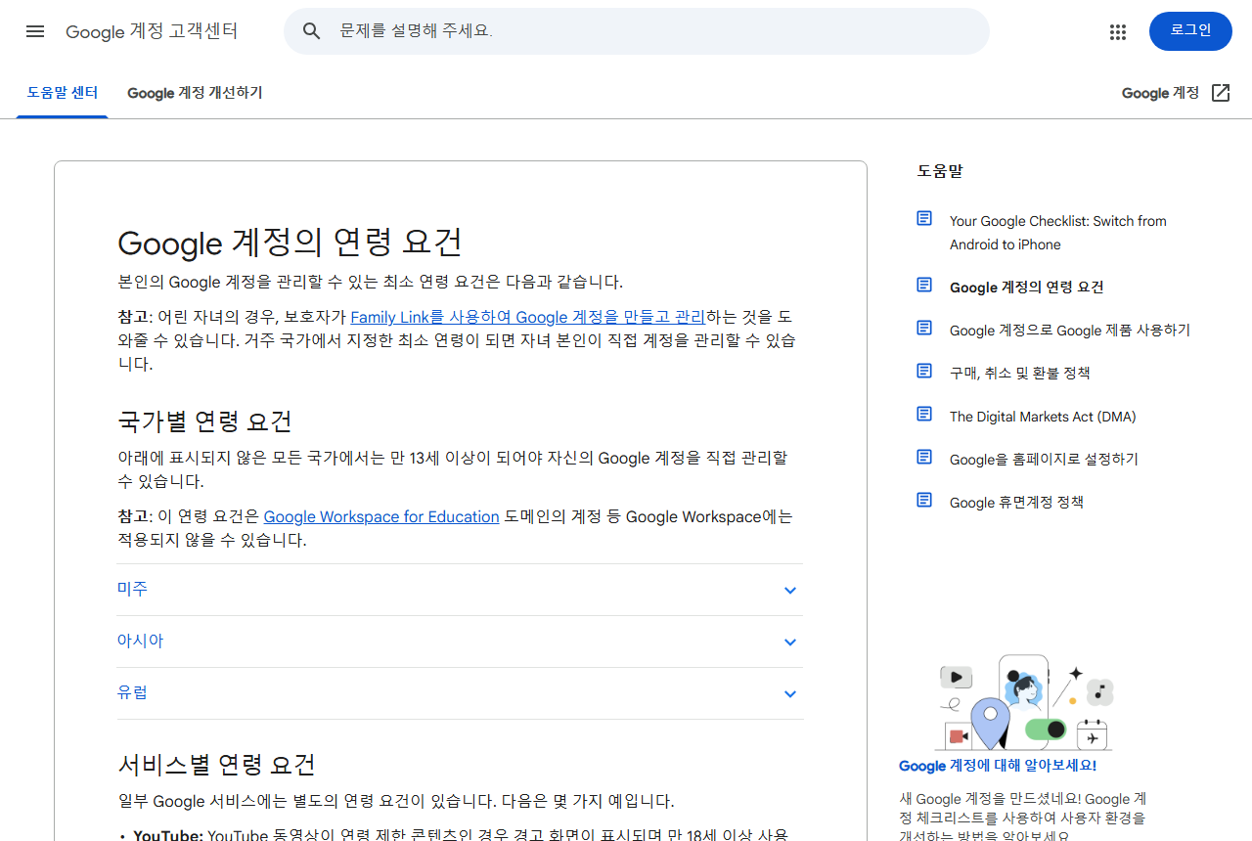The image size is (1252, 841).
Task: Open Google 계정으로 Google 제품 사용하기 link
Action: tap(1070, 331)
